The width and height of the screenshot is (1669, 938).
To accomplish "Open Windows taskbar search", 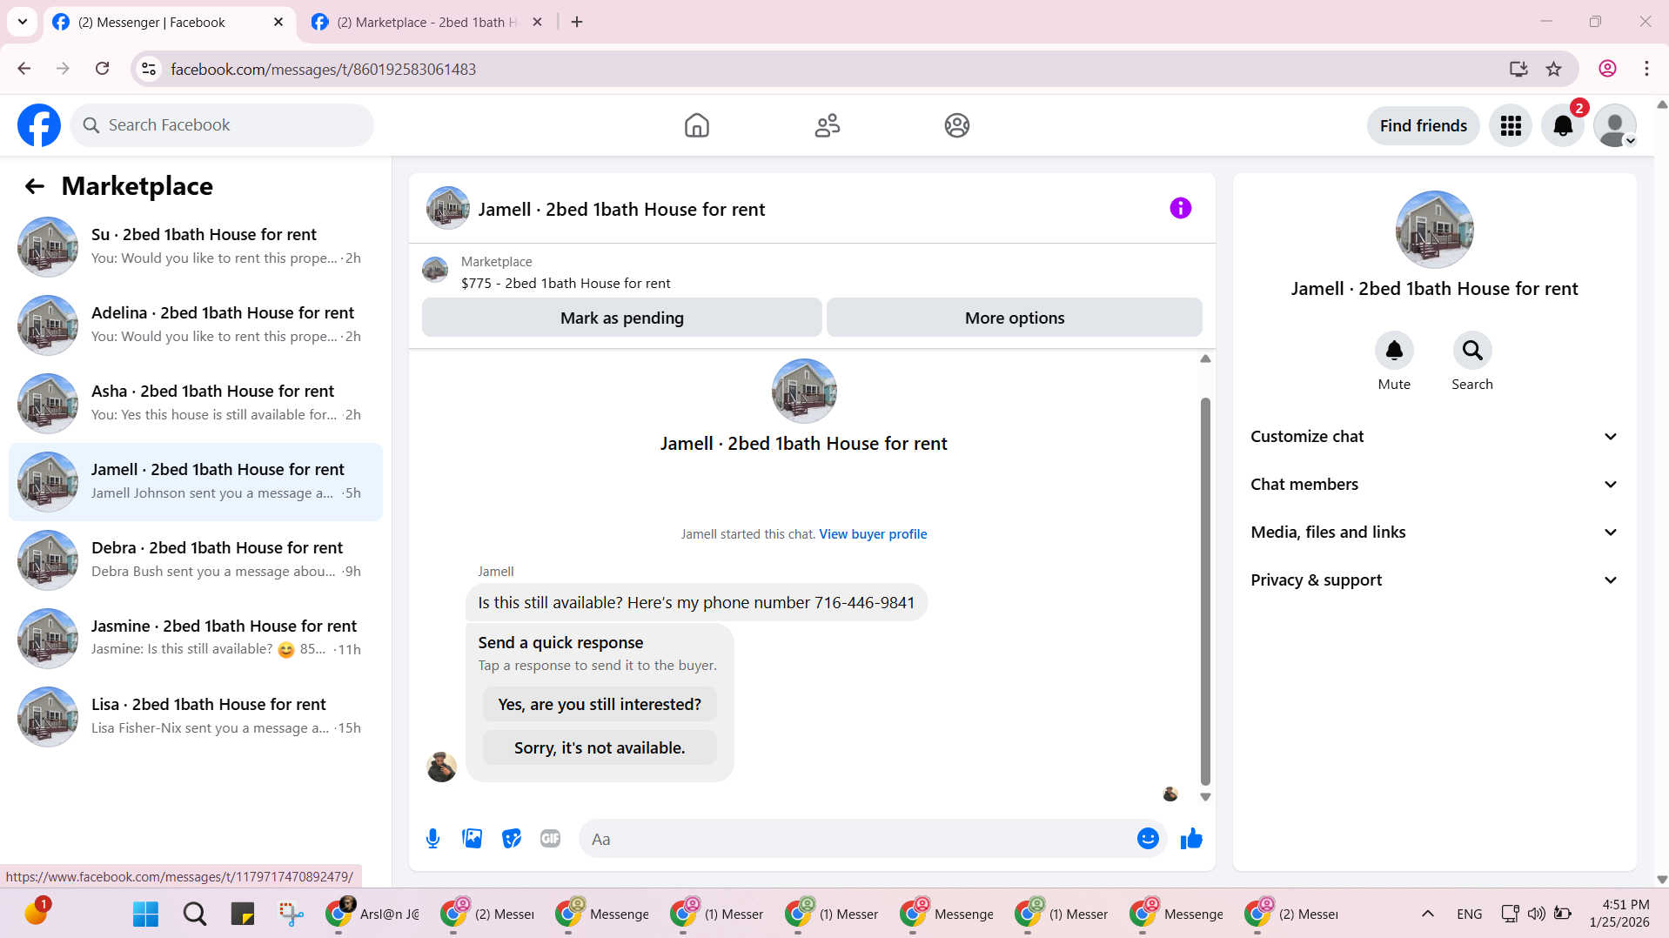I will click(x=195, y=914).
